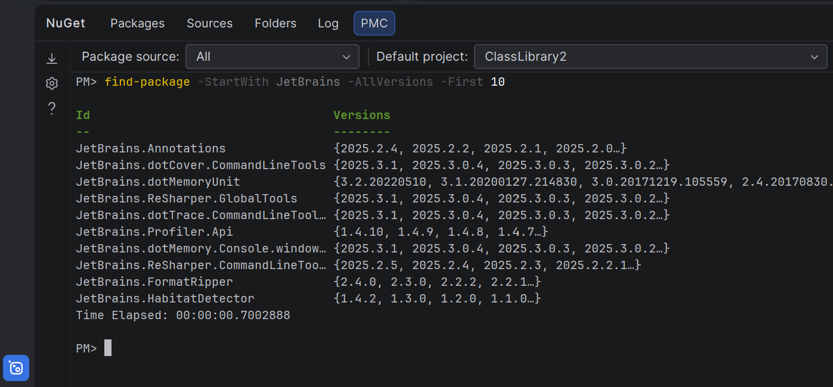
Task: Open the Package source dropdown showing All
Action: pyautogui.click(x=272, y=57)
